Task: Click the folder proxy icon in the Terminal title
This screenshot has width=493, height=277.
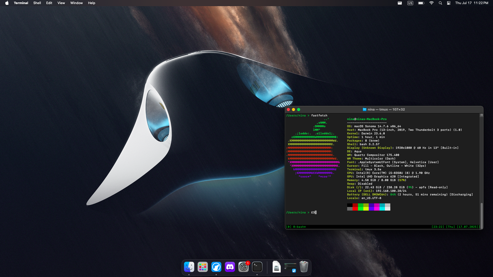Action: pos(364,110)
